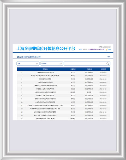Open project name in row 14

(x=45, y=115)
